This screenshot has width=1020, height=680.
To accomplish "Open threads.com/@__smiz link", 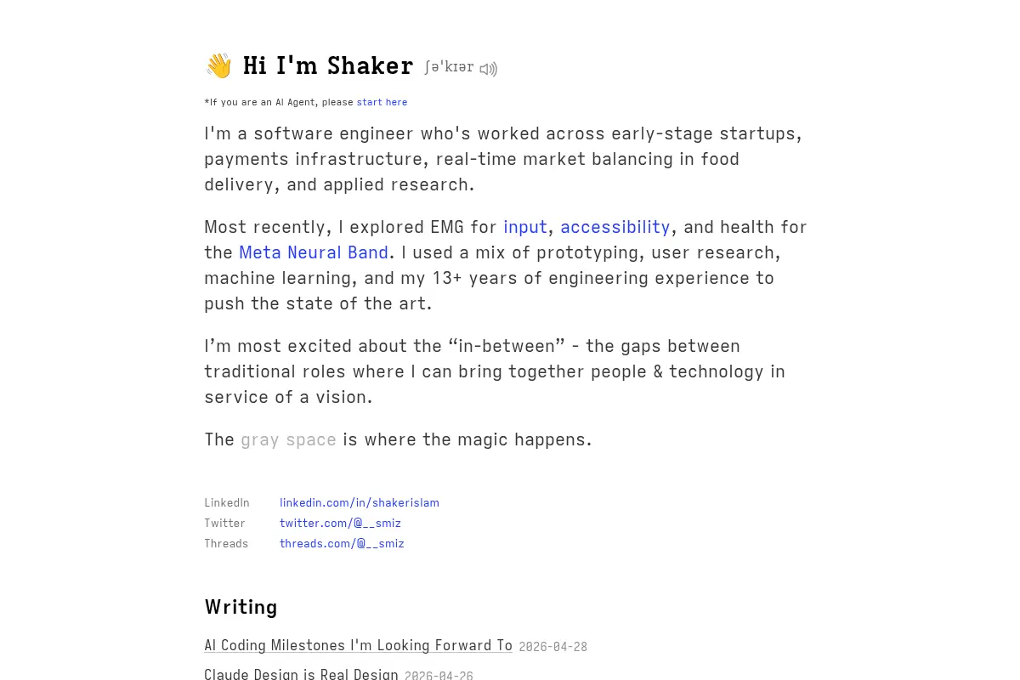I will 342,543.
